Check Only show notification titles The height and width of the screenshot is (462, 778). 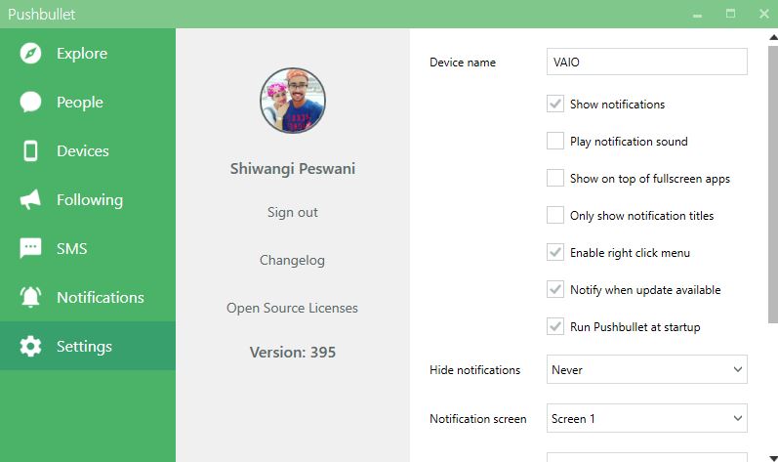555,215
